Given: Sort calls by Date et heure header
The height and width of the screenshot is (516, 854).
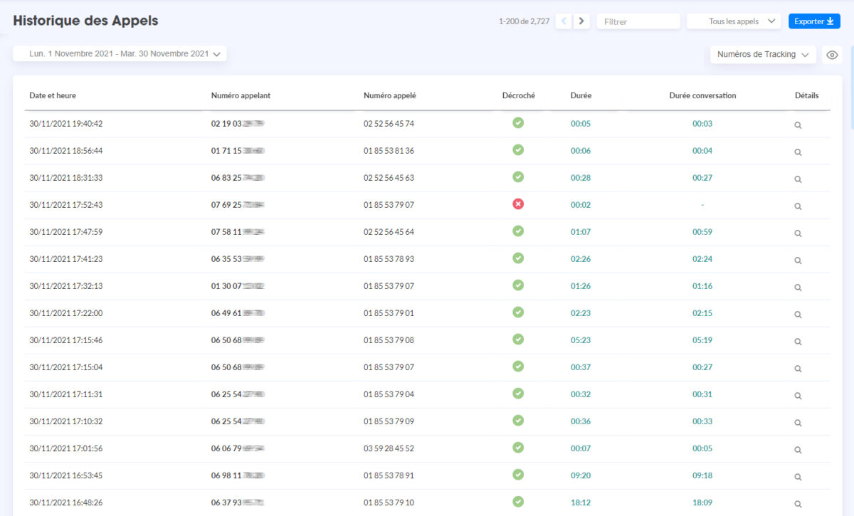Looking at the screenshot, I should [51, 95].
